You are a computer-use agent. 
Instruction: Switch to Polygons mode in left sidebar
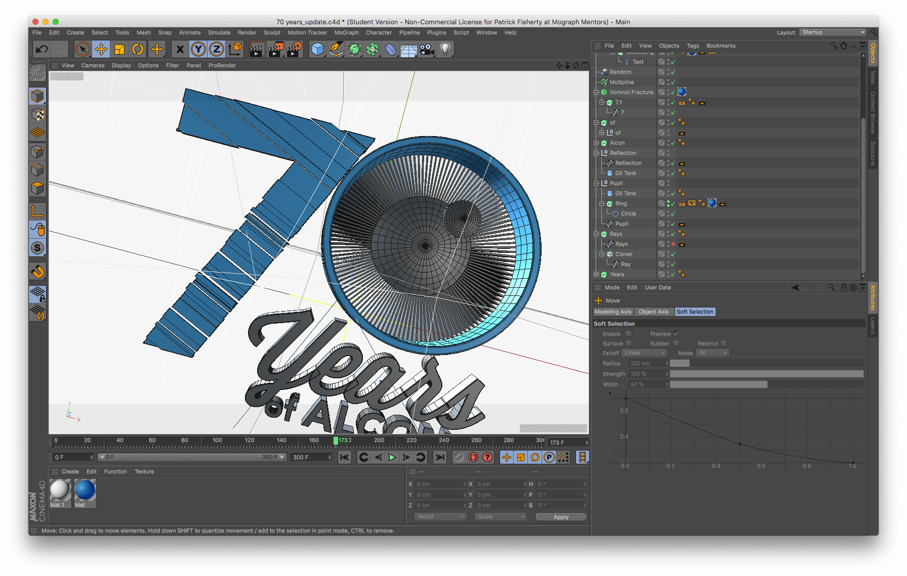coord(37,188)
